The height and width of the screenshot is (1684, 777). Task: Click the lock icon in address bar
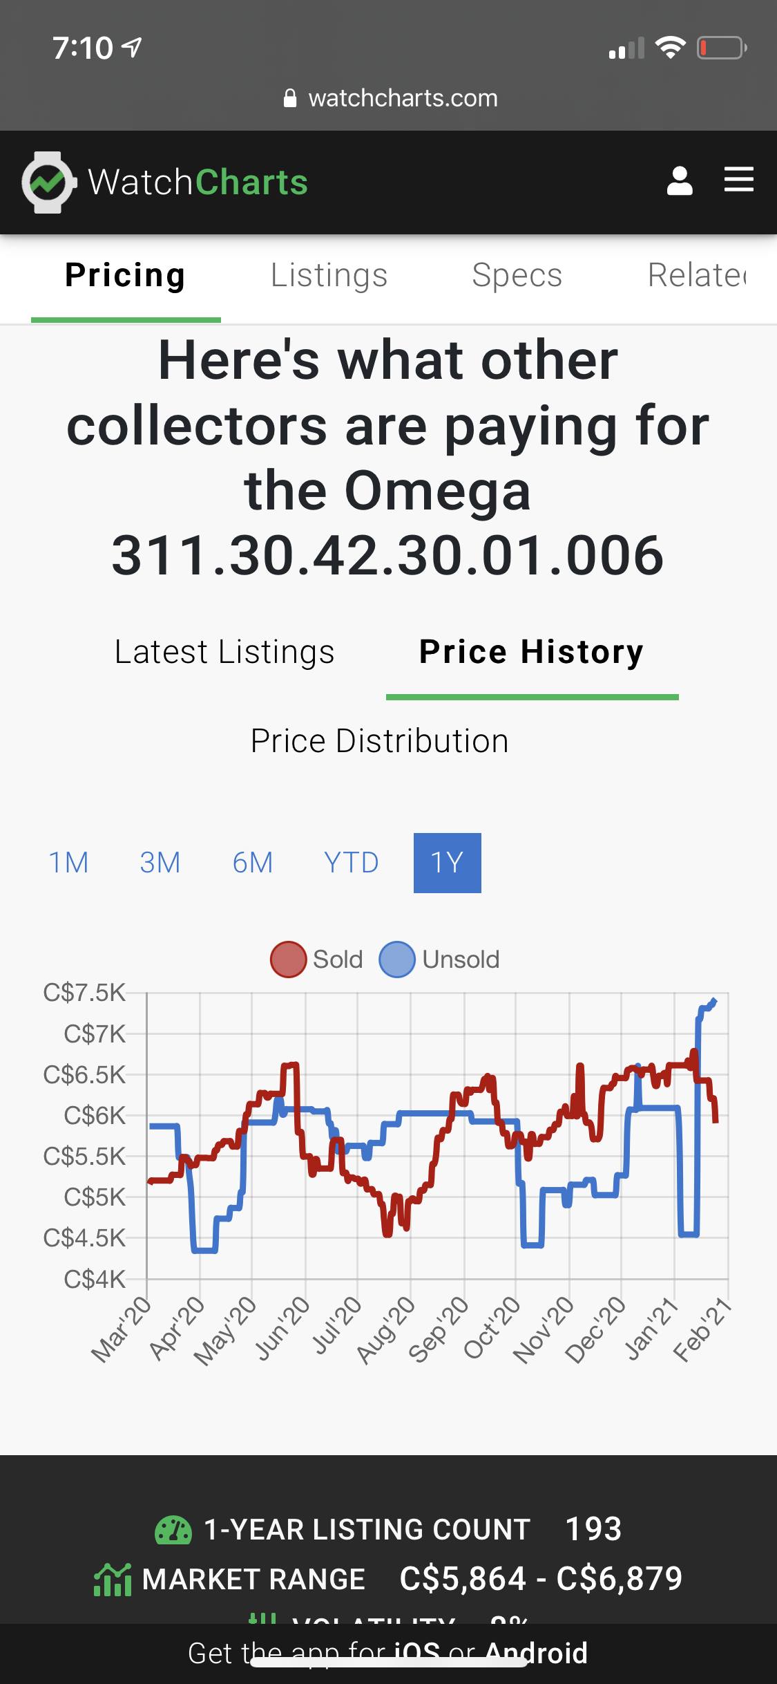[x=290, y=98]
